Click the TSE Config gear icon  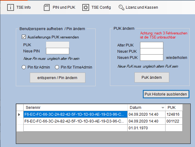86,7
